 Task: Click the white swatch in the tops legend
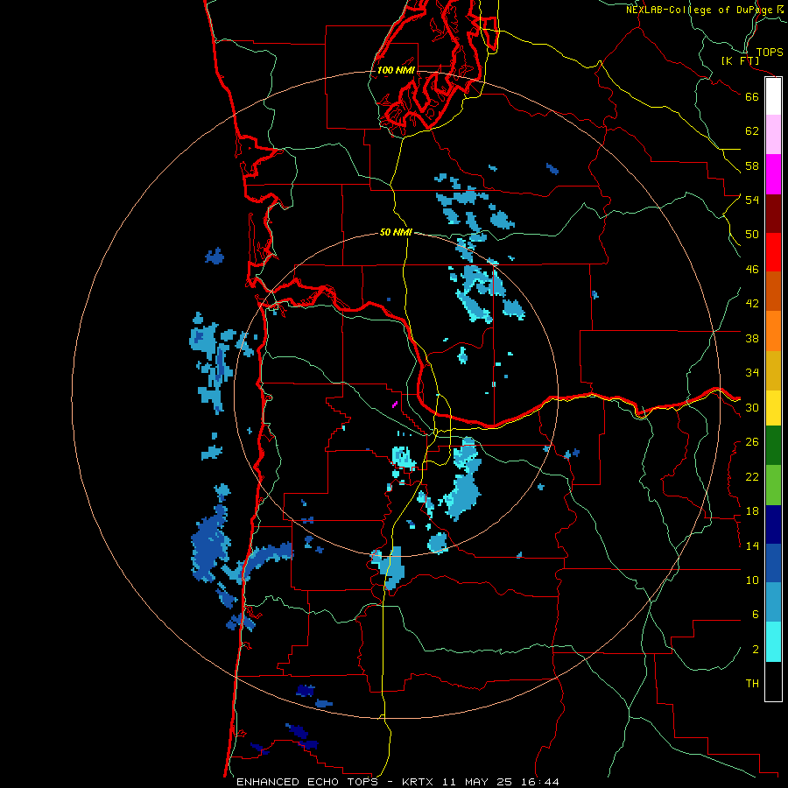tap(773, 96)
